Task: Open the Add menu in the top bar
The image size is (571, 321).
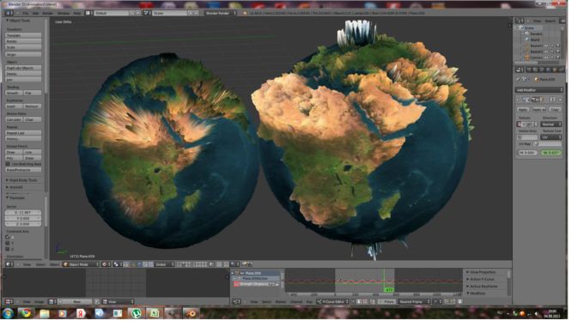Action: 35,13
